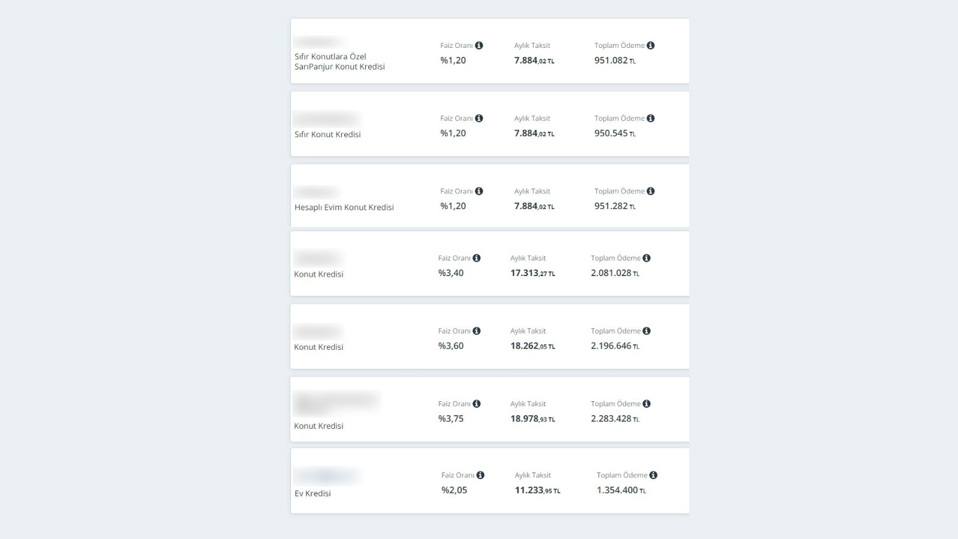Viewport: 958px width, 539px height.
Task: Click the 17.313,27 TL monthly installment amount
Action: (x=533, y=273)
